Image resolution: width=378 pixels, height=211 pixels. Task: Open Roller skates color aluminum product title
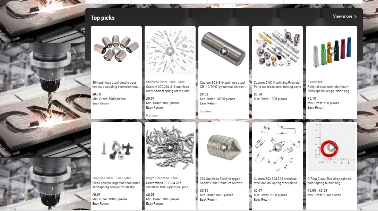[x=329, y=89]
